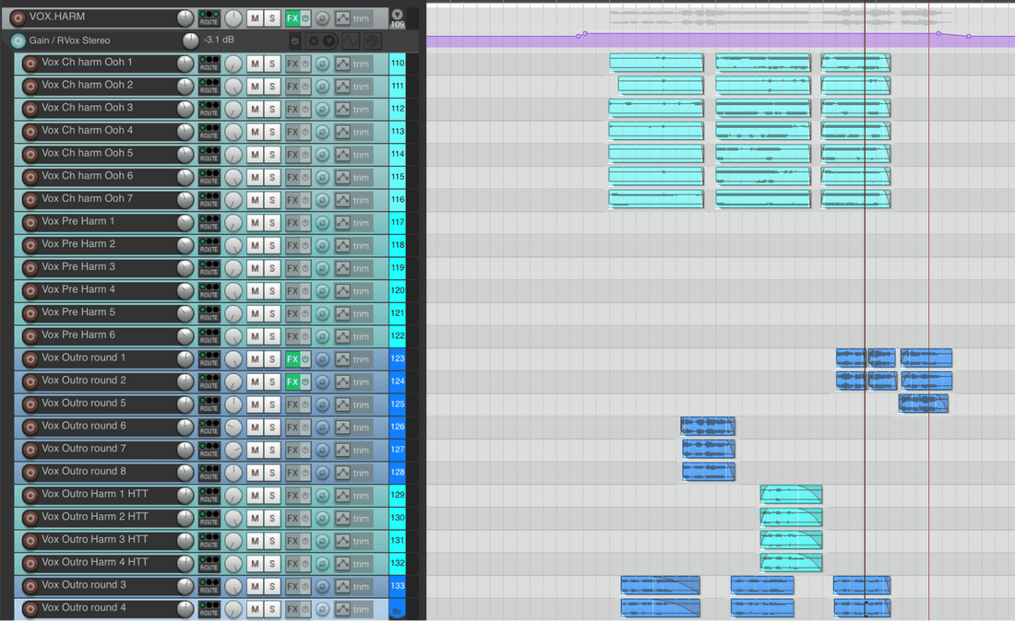
Task: Arm Vox Pre Harm 3 for recording
Action: pos(30,268)
